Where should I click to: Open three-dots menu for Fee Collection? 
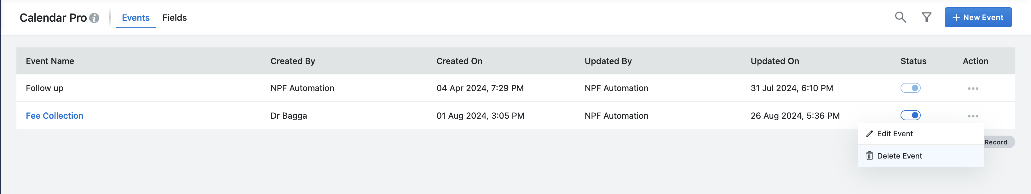click(x=973, y=116)
